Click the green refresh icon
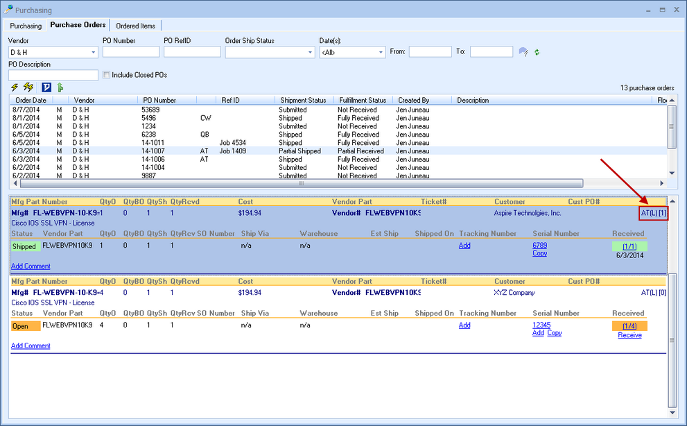Viewport: 687px width, 426px height. coord(537,52)
